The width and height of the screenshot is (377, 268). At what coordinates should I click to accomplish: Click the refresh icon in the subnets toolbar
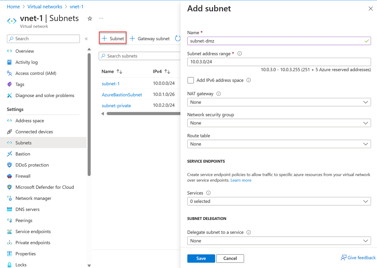click(178, 39)
